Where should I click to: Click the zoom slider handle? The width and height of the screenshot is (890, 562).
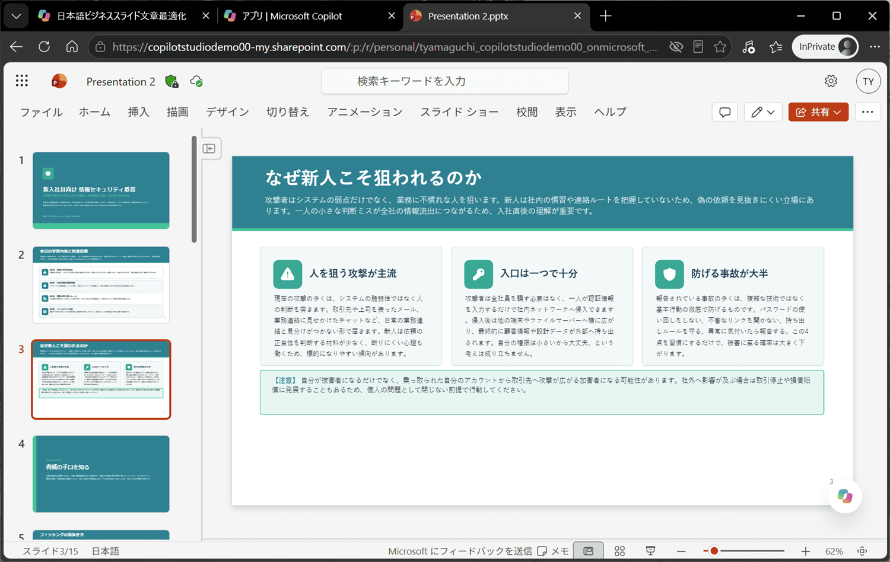tap(714, 551)
